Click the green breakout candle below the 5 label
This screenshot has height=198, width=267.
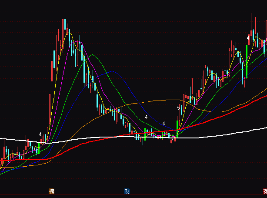(x=177, y=126)
